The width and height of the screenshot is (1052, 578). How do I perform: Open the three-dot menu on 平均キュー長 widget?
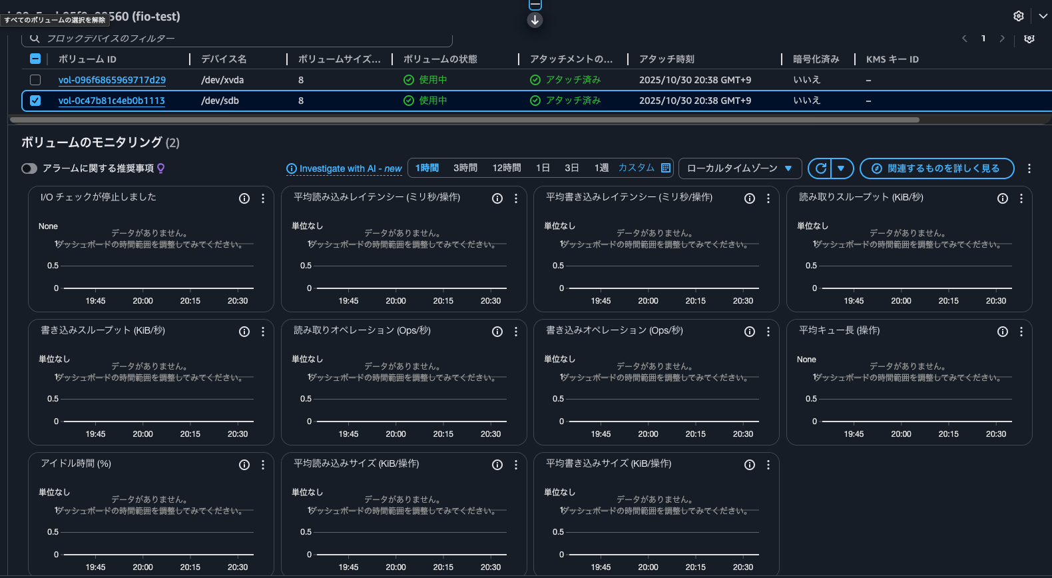pyautogui.click(x=1021, y=332)
